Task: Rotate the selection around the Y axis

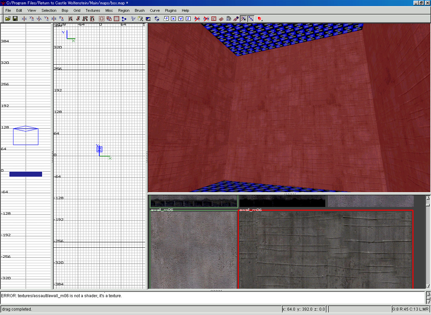Action: pos(46,19)
